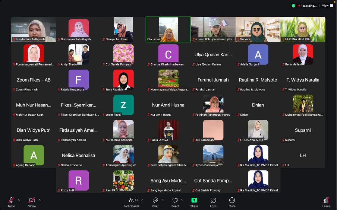Click the green Share screen icon
337x210 pixels.
194,200
